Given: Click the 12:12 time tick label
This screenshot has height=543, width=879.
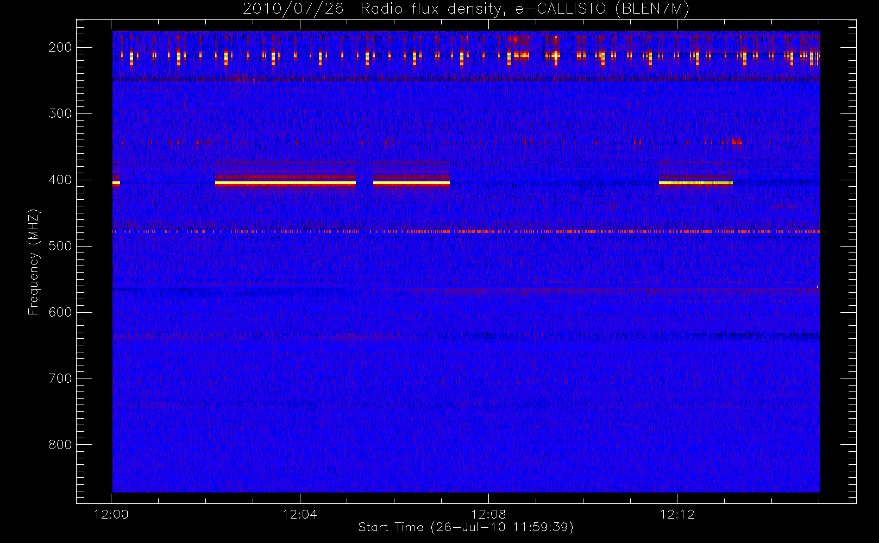Looking at the screenshot, I should click(x=677, y=514).
